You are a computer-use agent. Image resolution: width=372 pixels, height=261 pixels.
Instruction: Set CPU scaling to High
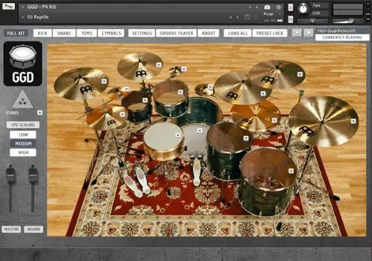(x=23, y=152)
